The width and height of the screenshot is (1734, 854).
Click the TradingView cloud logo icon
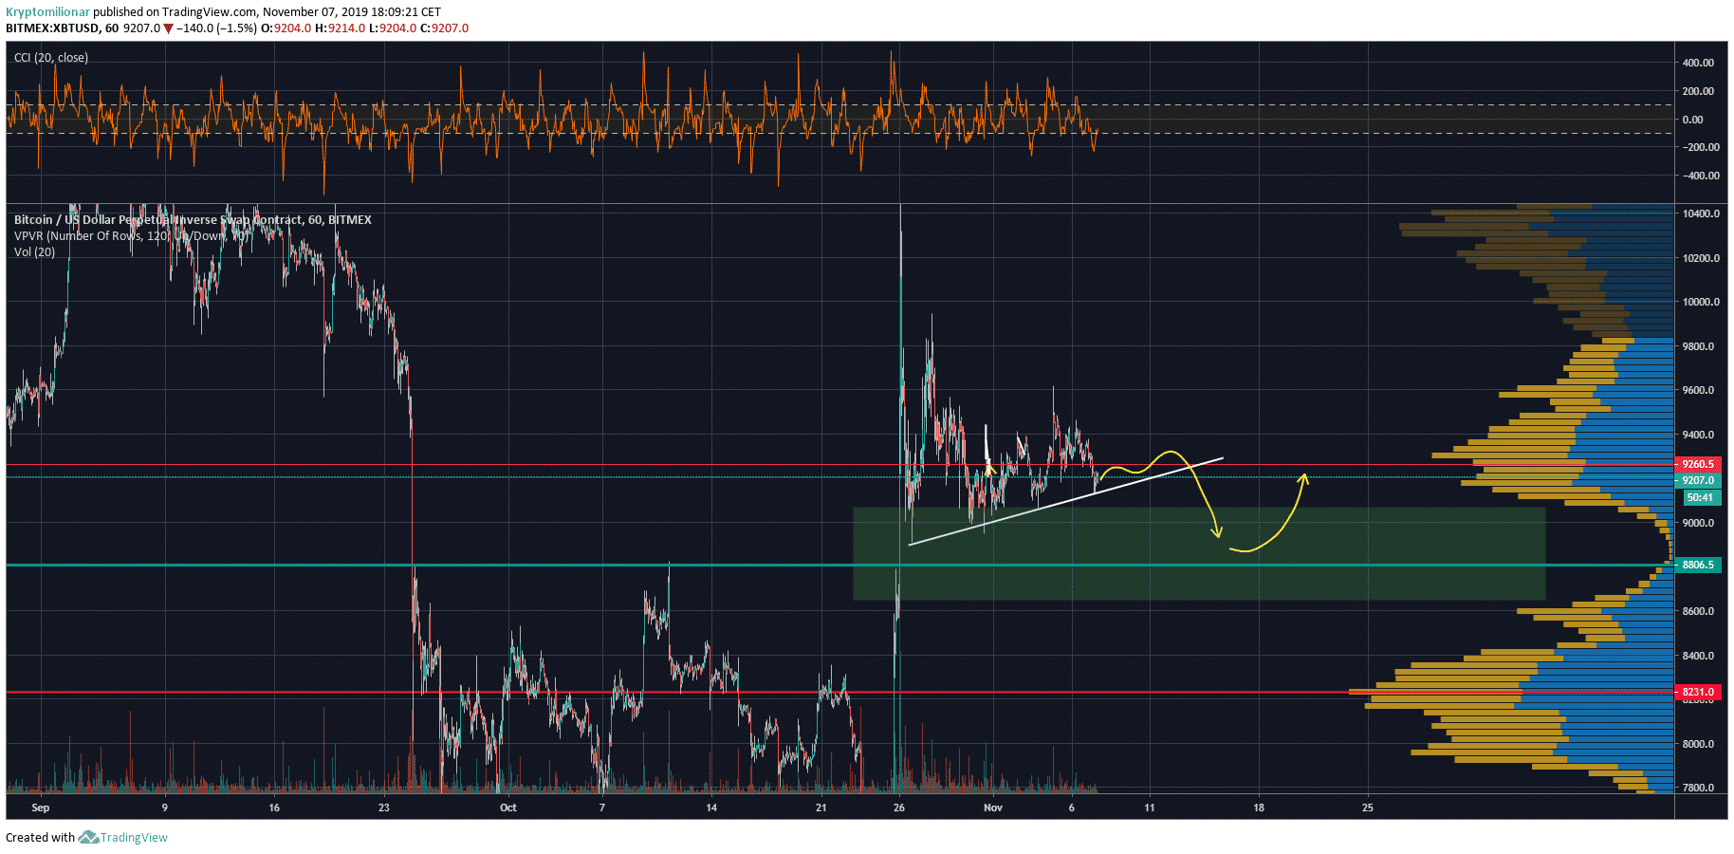88,837
